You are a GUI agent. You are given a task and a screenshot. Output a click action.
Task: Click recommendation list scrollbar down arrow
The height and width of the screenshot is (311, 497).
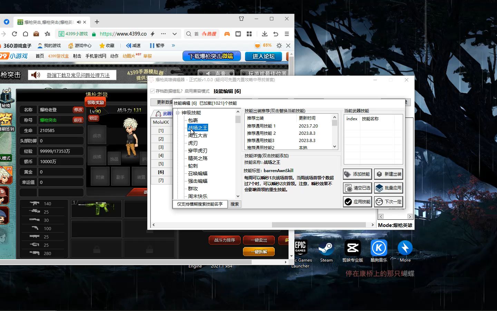(x=334, y=147)
